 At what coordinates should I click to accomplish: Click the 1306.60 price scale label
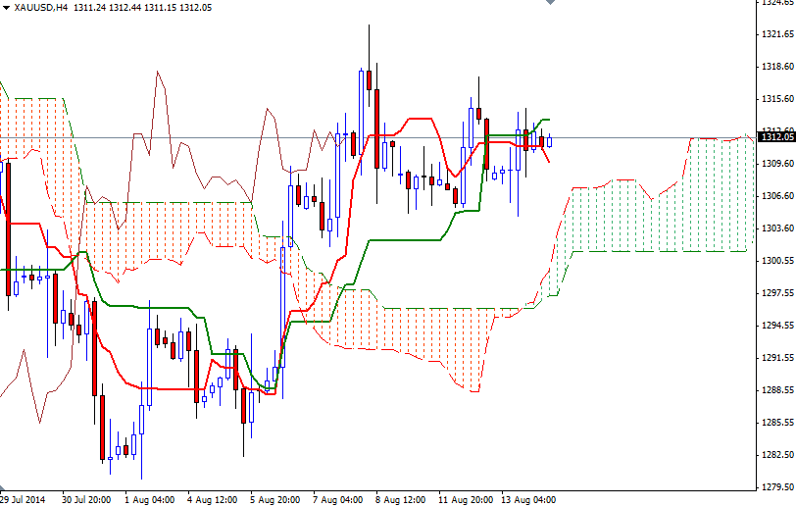[x=777, y=195]
